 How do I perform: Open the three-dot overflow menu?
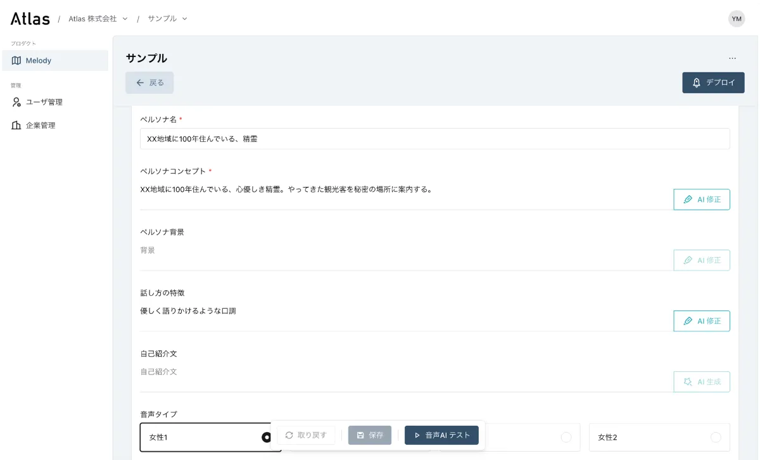tap(732, 58)
